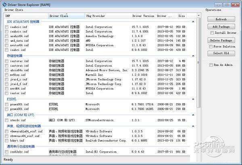
Task: Check the mv91xx.inf driver checkbox
Action: [6, 75]
